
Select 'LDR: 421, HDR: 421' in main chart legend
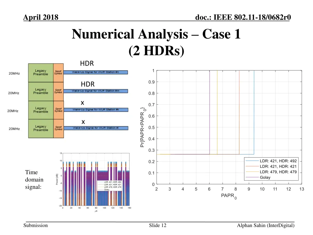click(x=278, y=166)
